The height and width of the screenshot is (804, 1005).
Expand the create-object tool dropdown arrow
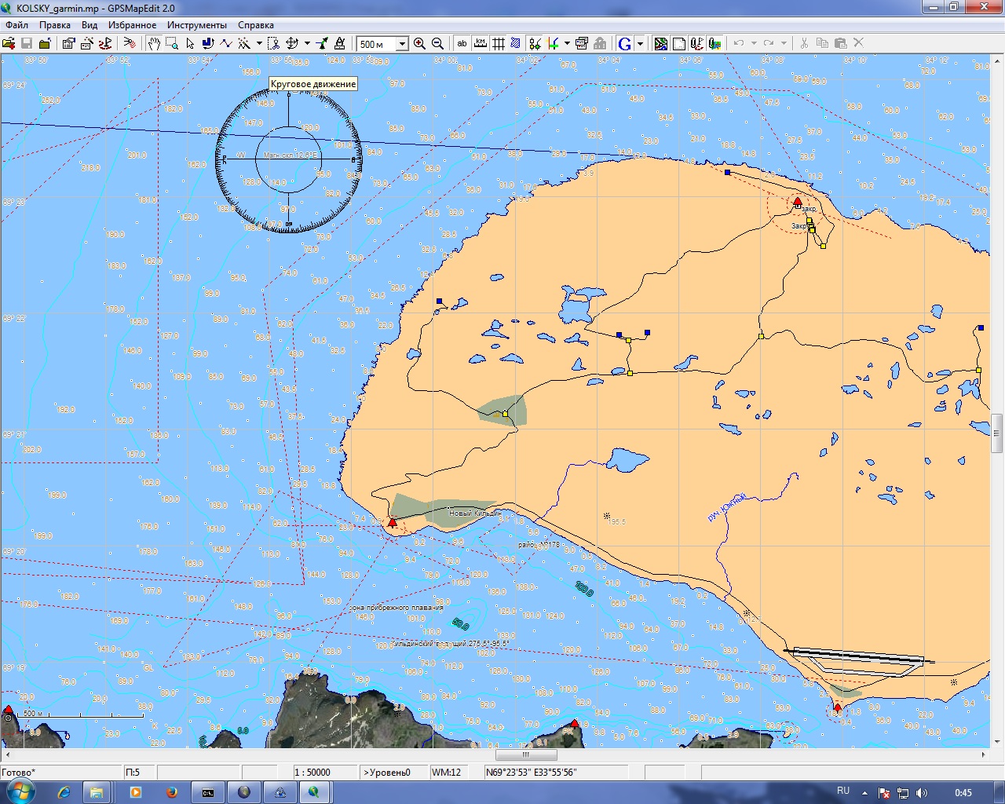pyautogui.click(x=259, y=44)
